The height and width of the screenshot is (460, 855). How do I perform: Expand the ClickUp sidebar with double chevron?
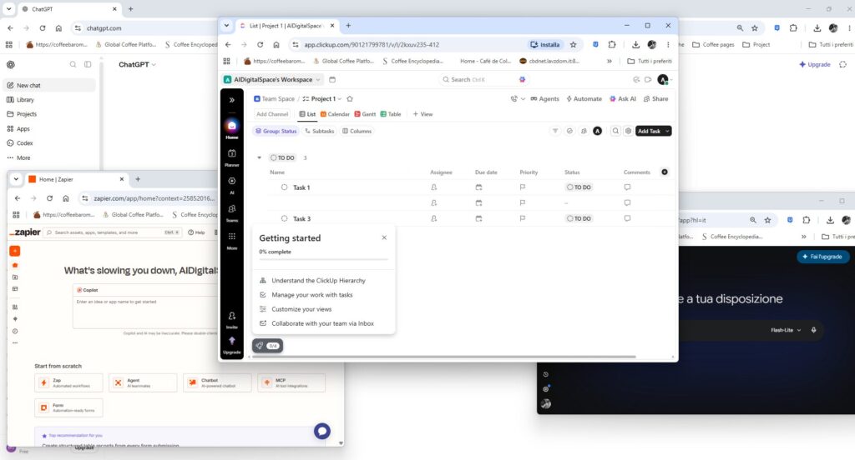pos(232,100)
